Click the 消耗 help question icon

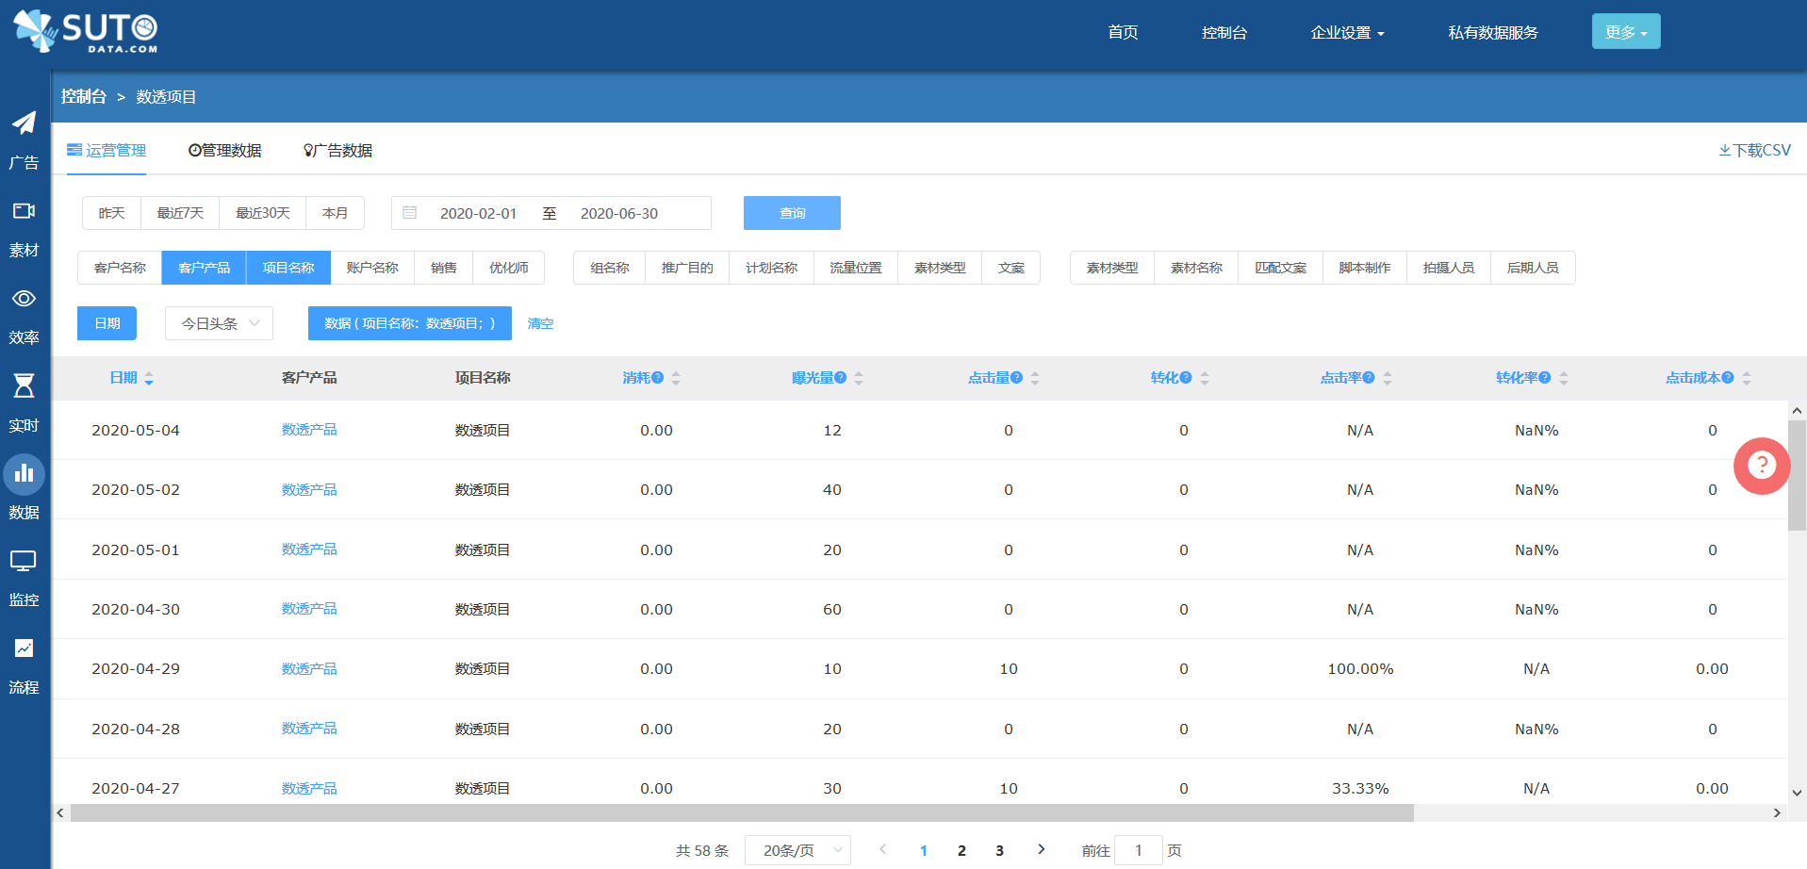[658, 378]
